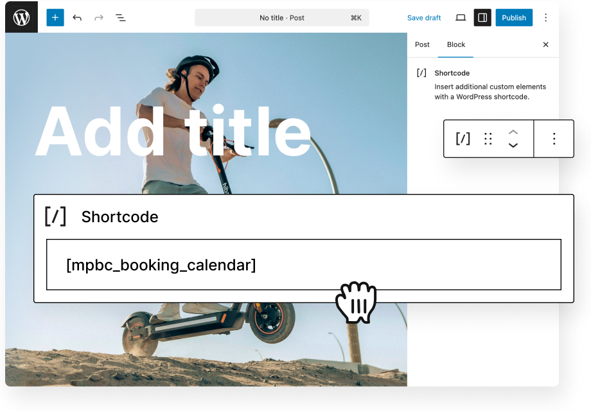Open the block inserter plus button
The image size is (591, 411).
coord(55,17)
